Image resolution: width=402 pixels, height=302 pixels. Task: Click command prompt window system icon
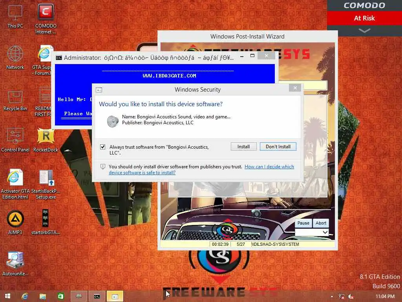coord(59,58)
